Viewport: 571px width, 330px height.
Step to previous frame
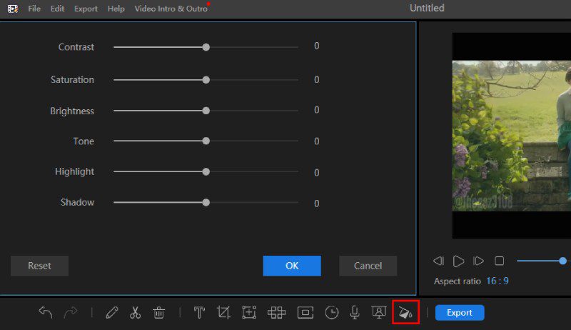438,261
